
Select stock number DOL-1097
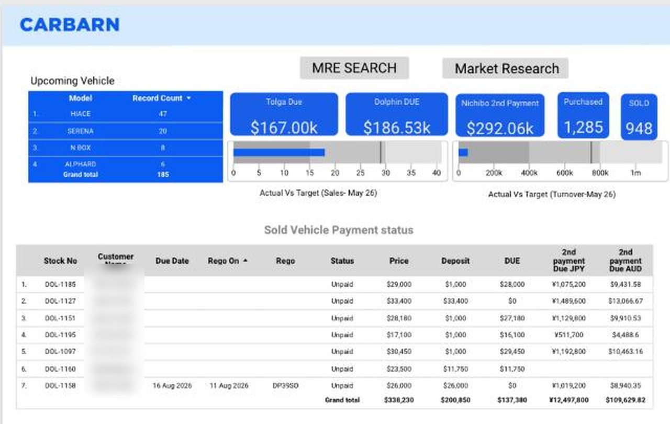tap(60, 352)
